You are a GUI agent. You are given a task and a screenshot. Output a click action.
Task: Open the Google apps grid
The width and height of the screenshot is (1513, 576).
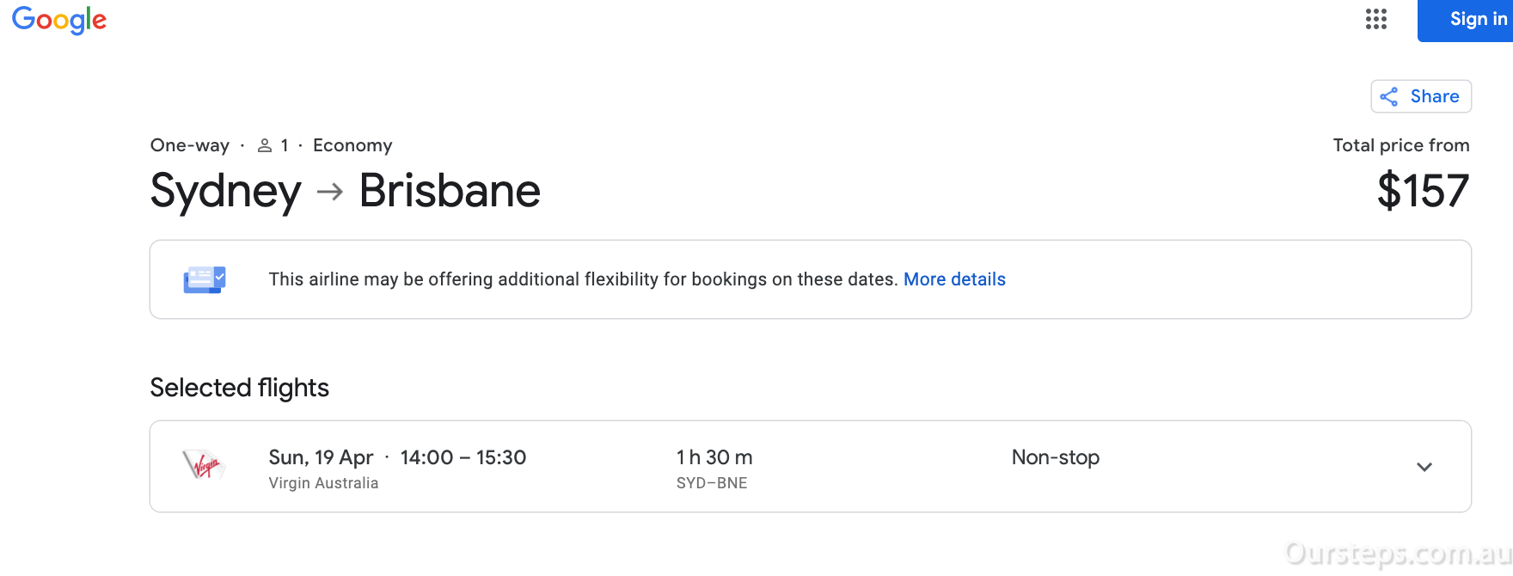[1376, 19]
